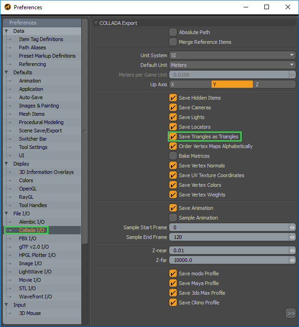Click the Sample Start Frame arrows icon
This screenshot has height=327, width=299.
(x=292, y=227)
